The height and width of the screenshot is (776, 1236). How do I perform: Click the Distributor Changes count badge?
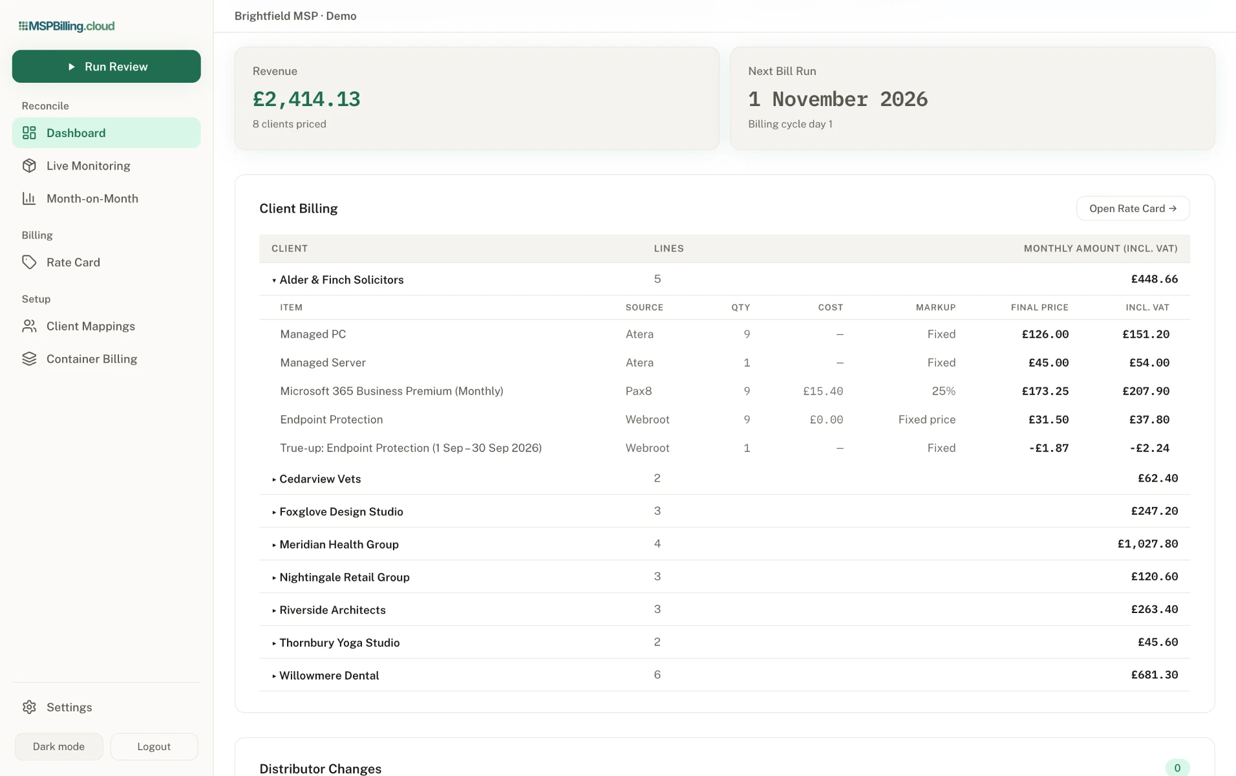pyautogui.click(x=1177, y=768)
